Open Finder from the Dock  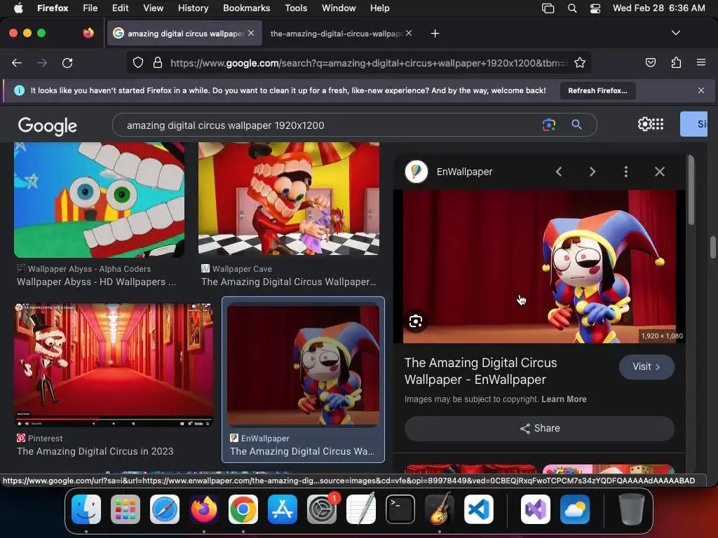(x=86, y=509)
